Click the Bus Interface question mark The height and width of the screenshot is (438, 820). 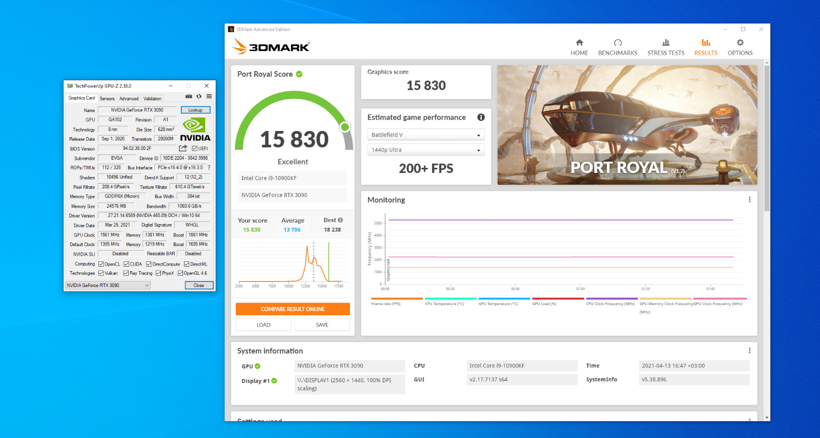pos(209,167)
